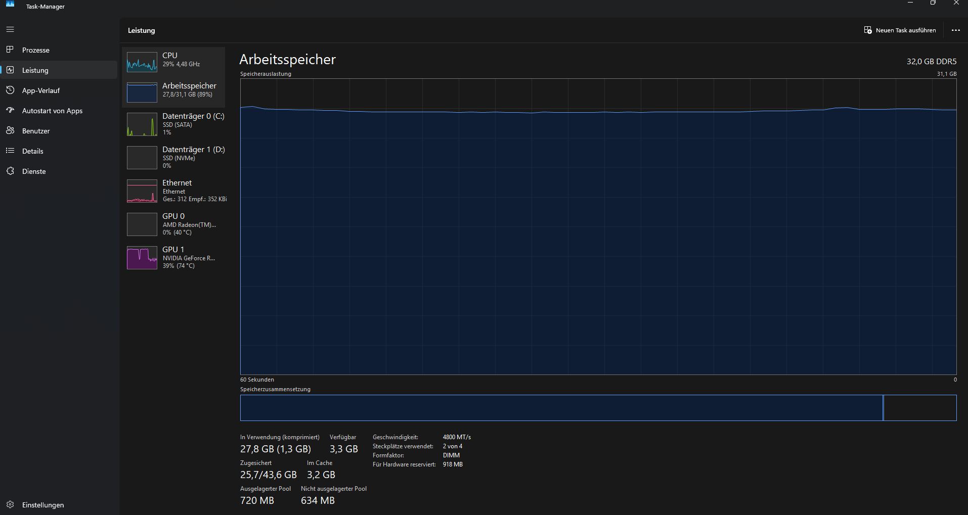The width and height of the screenshot is (968, 515).
Task: Click the 60 Sekunden graph label
Action: [x=257, y=380]
